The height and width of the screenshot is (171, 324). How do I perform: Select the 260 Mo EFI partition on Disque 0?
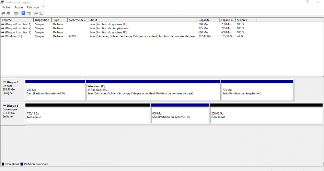(55, 90)
